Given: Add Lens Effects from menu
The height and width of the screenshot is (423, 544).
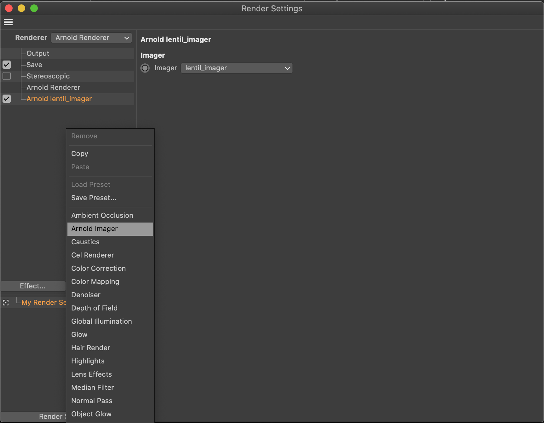Looking at the screenshot, I should [110, 374].
